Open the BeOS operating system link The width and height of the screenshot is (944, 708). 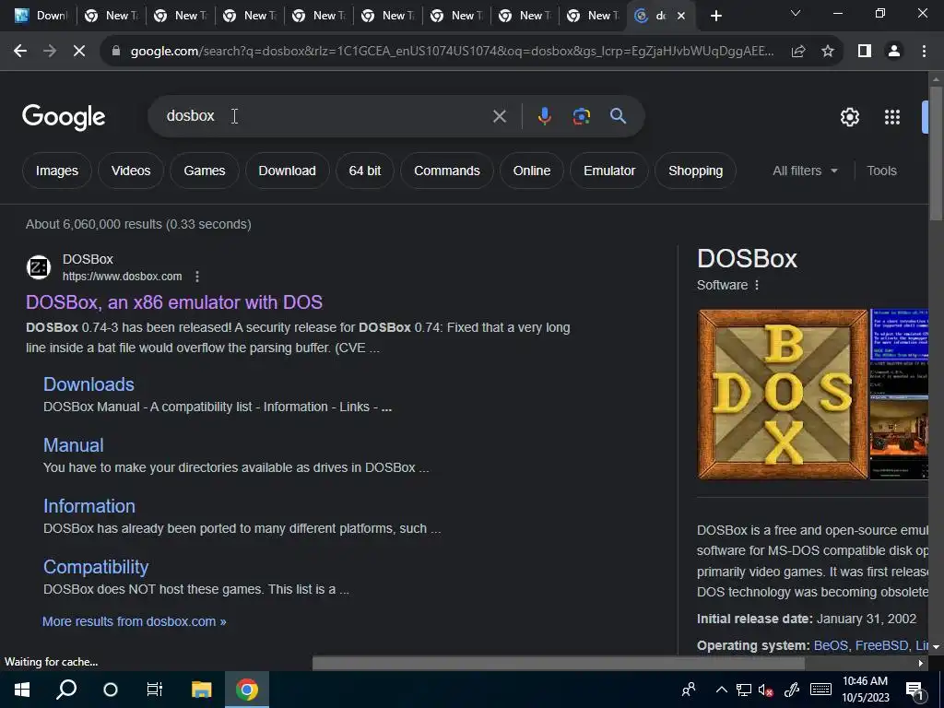point(831,645)
